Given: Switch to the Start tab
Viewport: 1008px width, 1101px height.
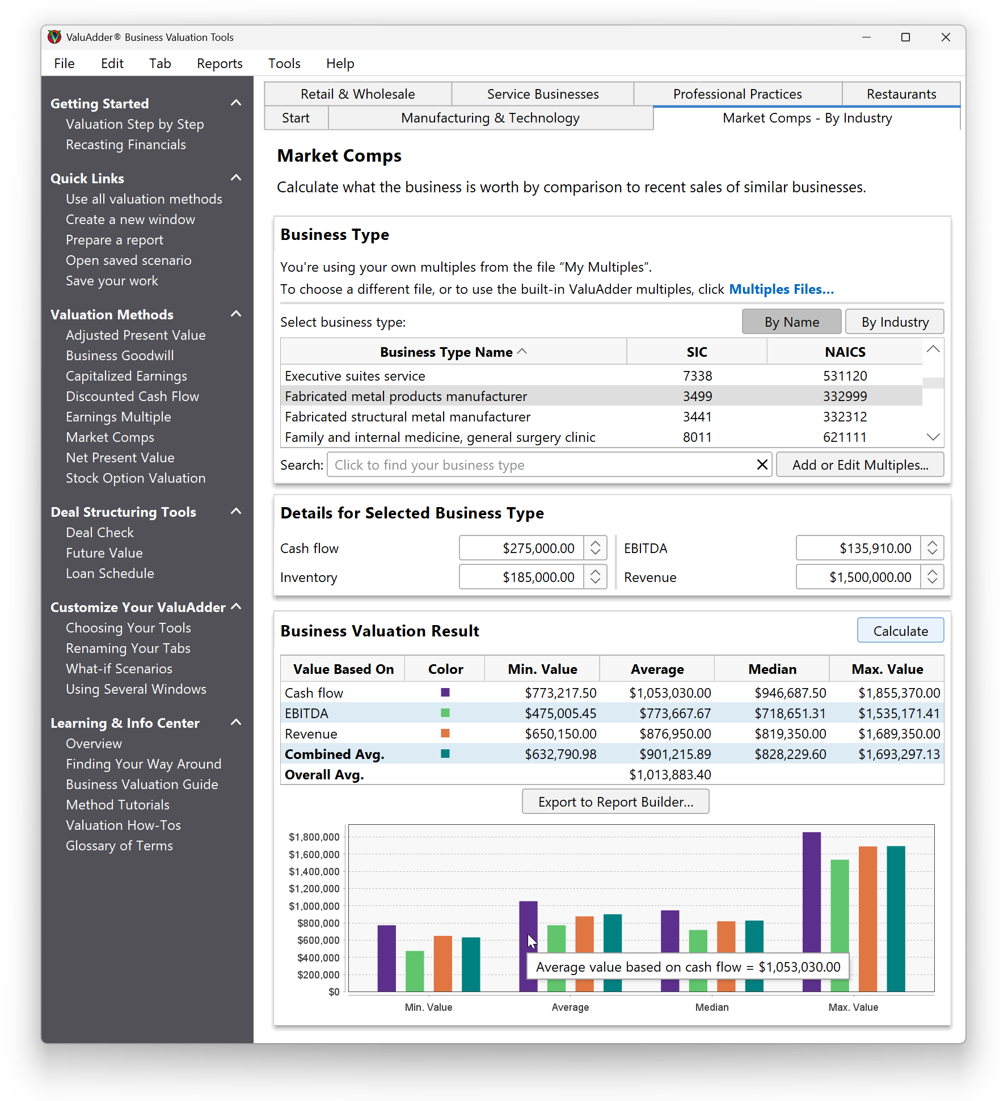Looking at the screenshot, I should tap(296, 118).
